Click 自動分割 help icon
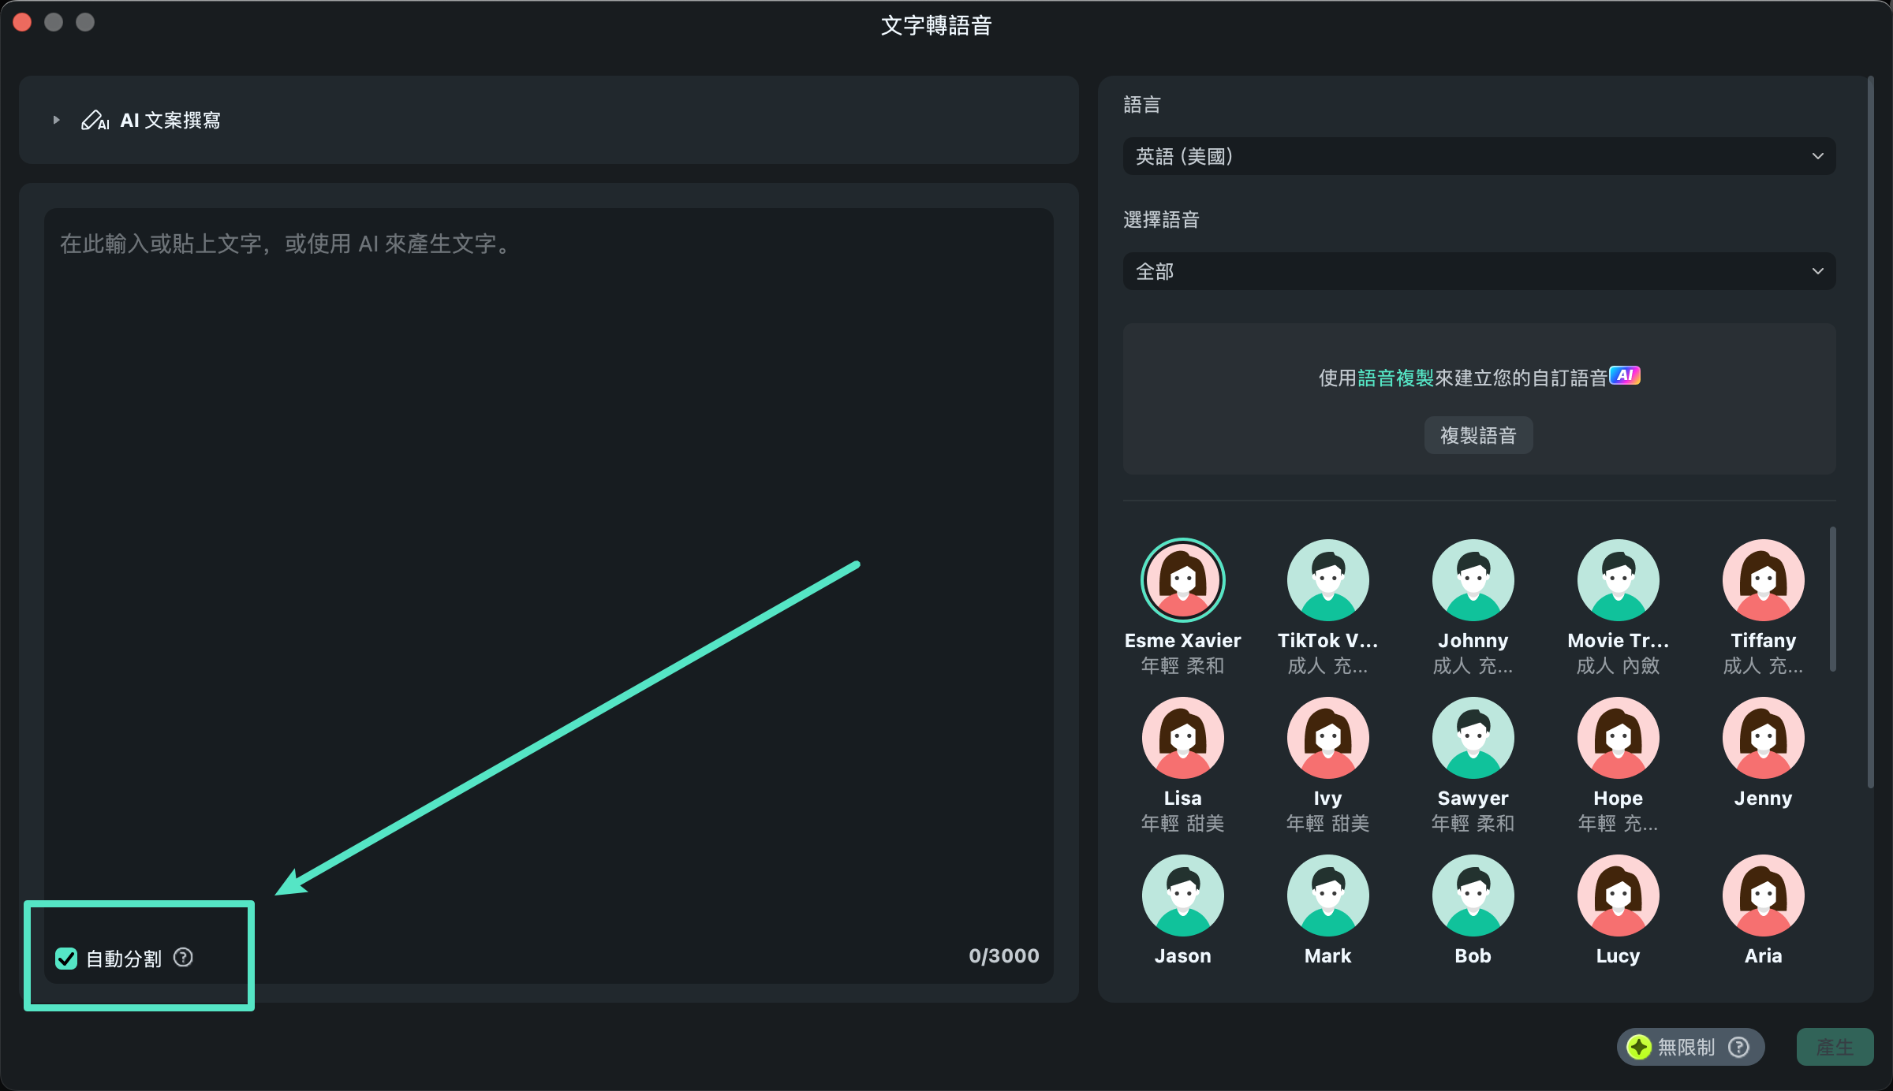This screenshot has width=1893, height=1091. coord(183,957)
